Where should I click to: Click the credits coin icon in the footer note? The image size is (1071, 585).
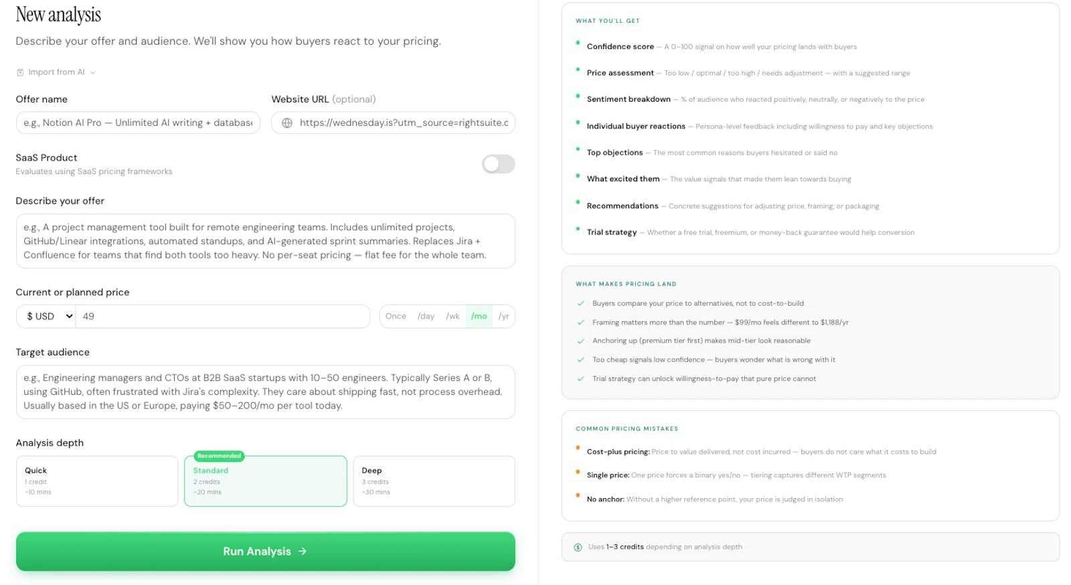[577, 547]
